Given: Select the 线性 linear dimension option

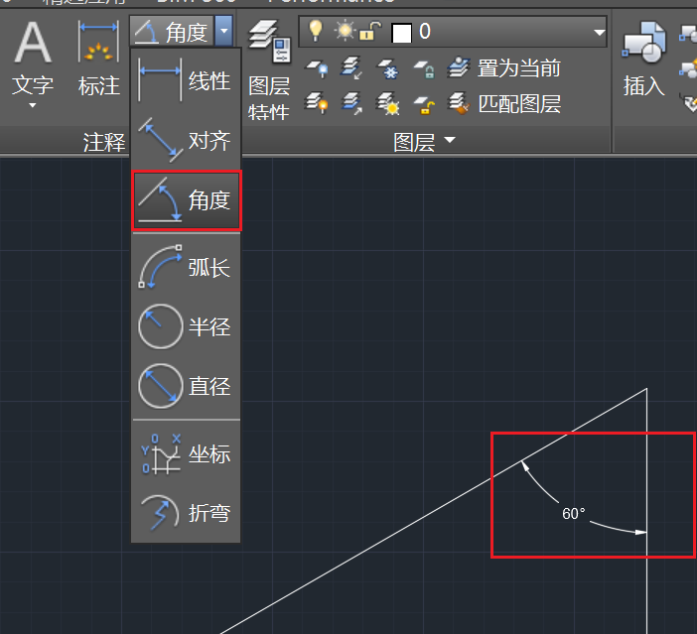Looking at the screenshot, I should [x=186, y=80].
